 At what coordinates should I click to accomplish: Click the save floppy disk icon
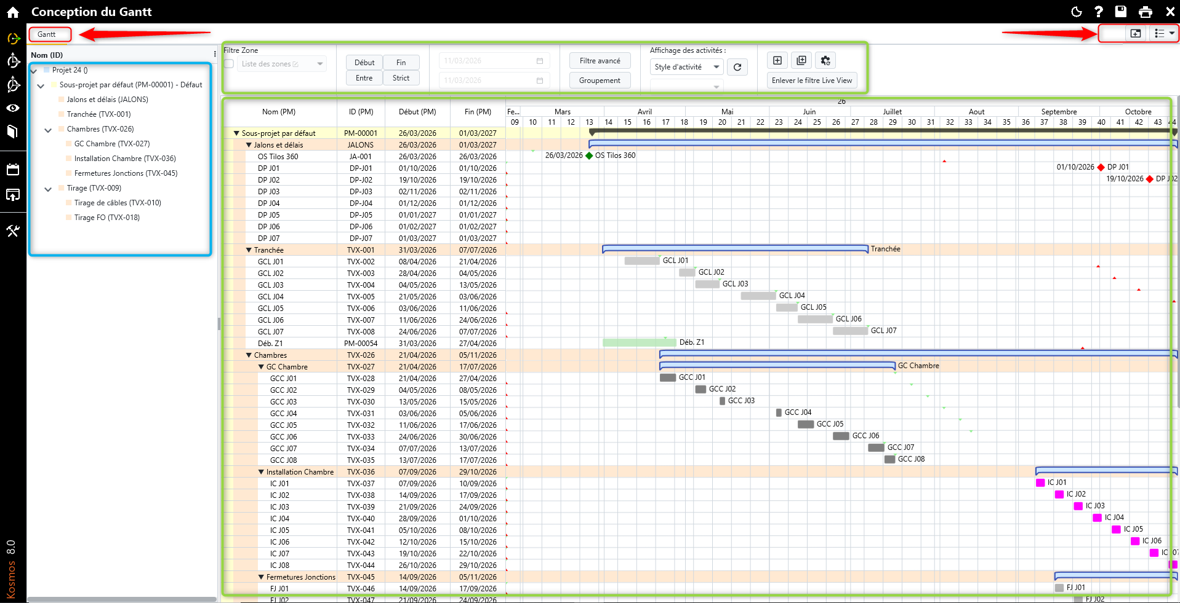1121,12
